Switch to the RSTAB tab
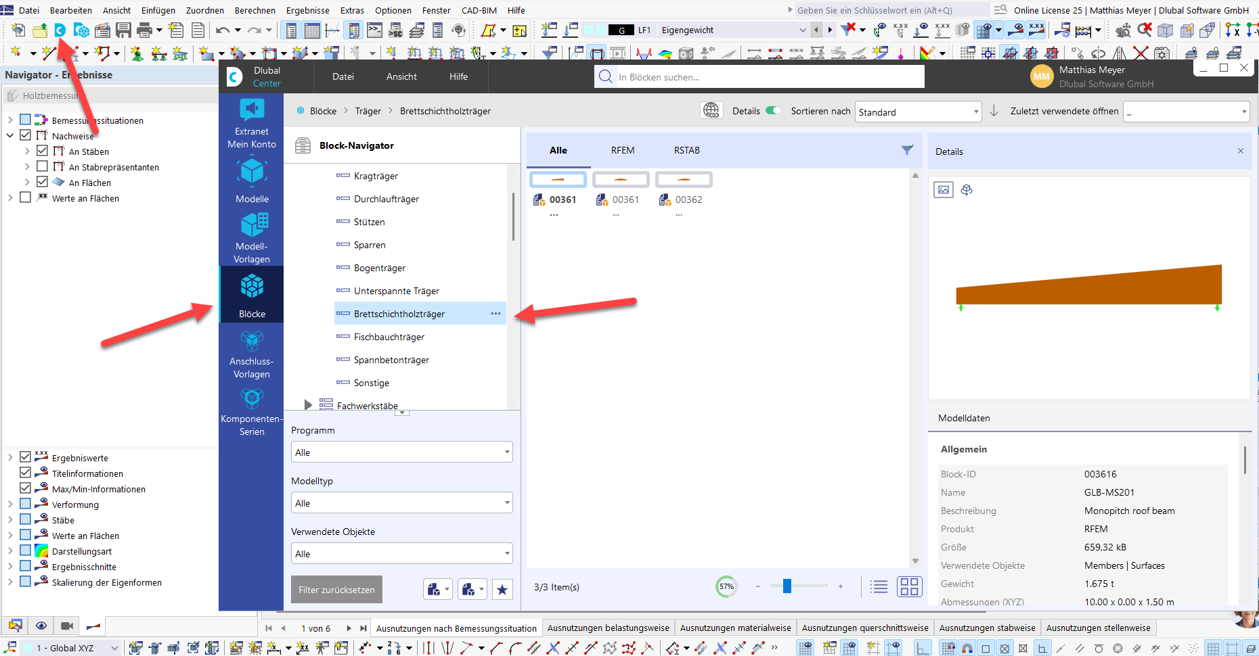Screen dimensions: 1259x656 coord(686,150)
